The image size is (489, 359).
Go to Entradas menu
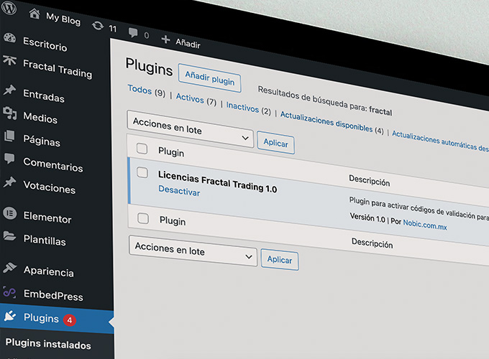[x=44, y=95]
